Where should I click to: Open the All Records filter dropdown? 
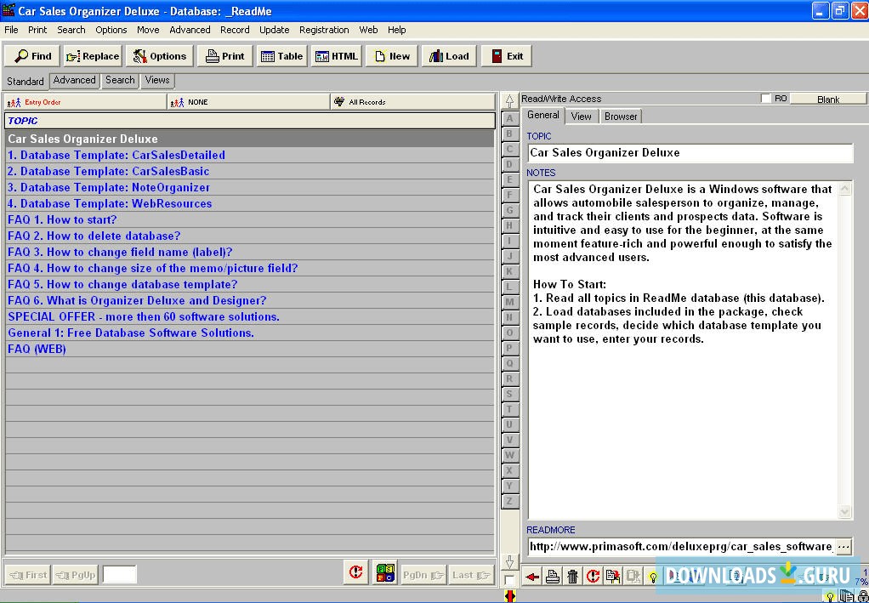tap(412, 100)
